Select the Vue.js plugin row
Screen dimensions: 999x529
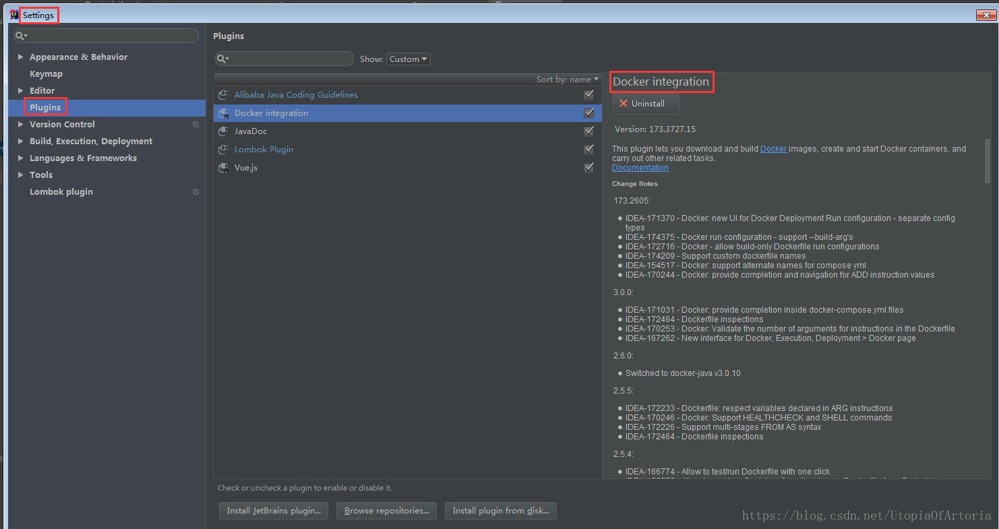point(407,168)
